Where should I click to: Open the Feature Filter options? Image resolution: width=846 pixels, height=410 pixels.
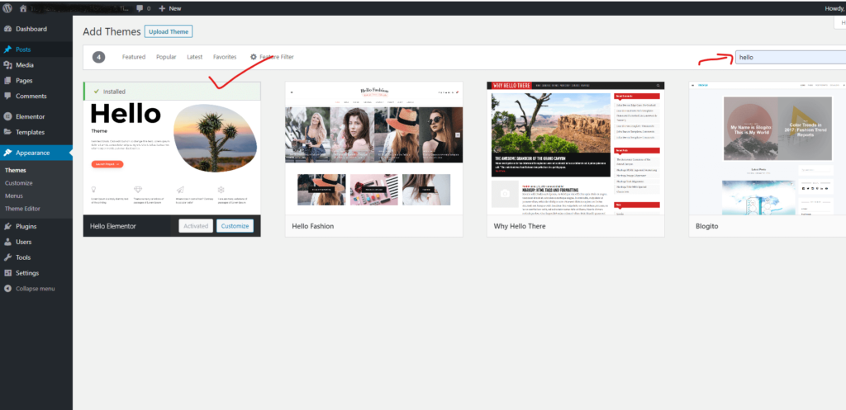pyautogui.click(x=272, y=57)
